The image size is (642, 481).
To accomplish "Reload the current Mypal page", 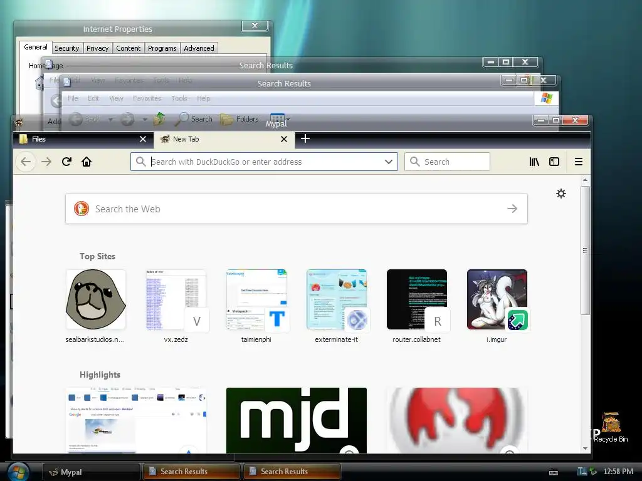I will pos(66,162).
